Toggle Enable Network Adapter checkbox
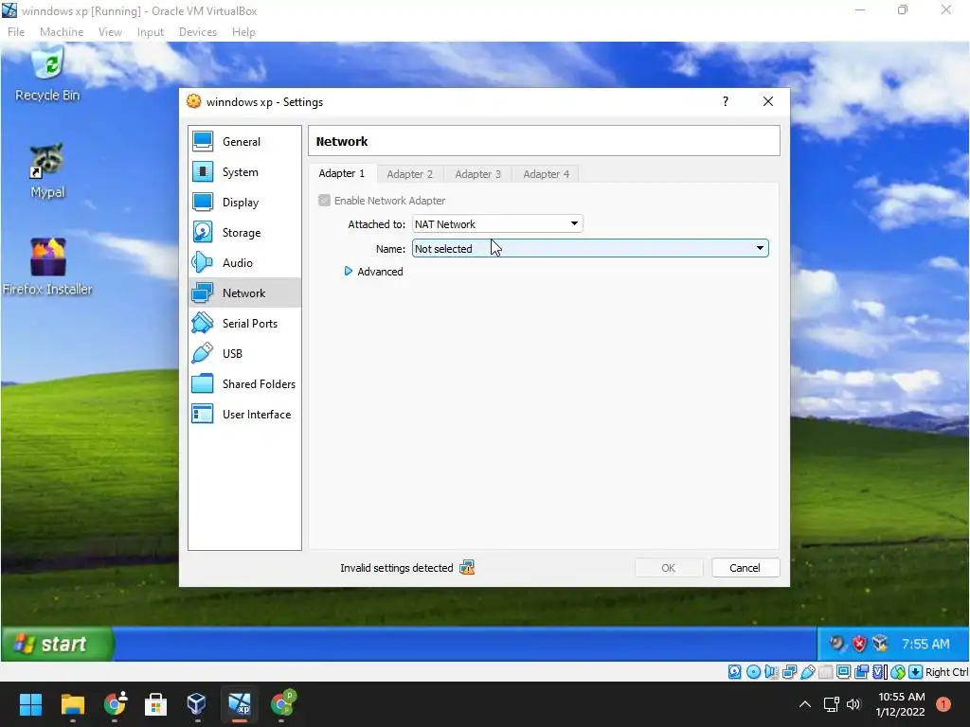 coord(324,201)
